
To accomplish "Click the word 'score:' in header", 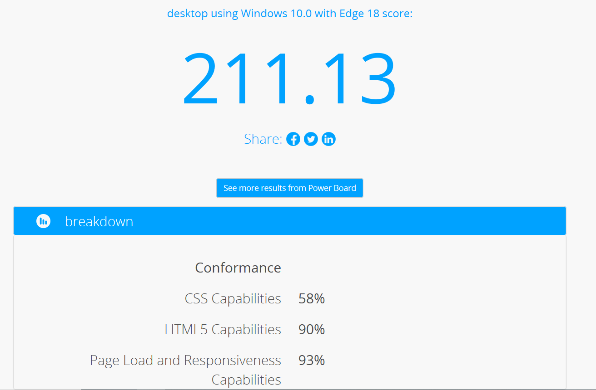I will pyautogui.click(x=397, y=14).
